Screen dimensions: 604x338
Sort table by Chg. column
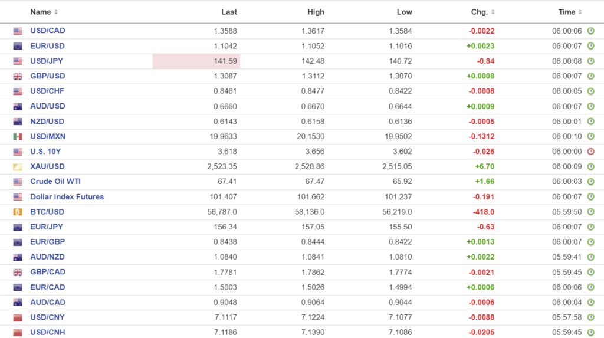[482, 12]
